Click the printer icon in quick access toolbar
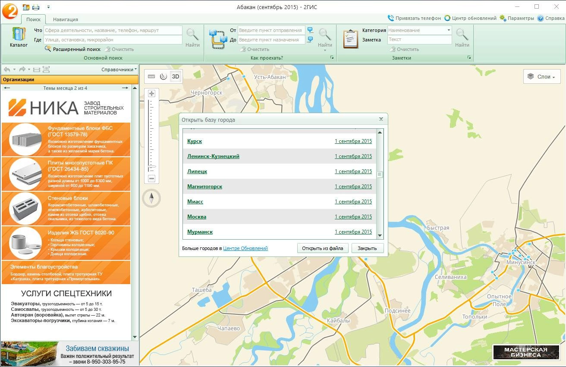The image size is (566, 367). (36, 7)
